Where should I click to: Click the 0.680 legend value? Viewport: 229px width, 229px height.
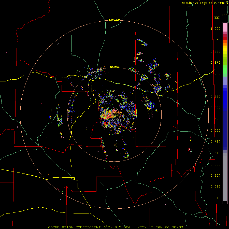click(x=216, y=96)
